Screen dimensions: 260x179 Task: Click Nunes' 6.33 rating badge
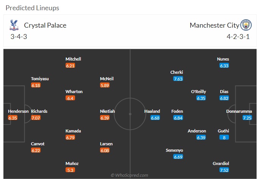tap(224, 66)
